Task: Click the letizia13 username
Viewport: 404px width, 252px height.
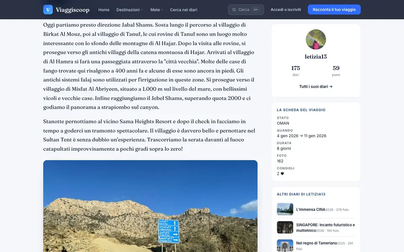Action: 316,57
